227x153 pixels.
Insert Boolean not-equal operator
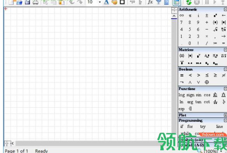click(224, 75)
